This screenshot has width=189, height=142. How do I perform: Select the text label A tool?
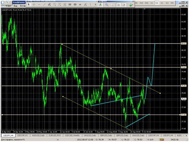(x=95, y=5)
